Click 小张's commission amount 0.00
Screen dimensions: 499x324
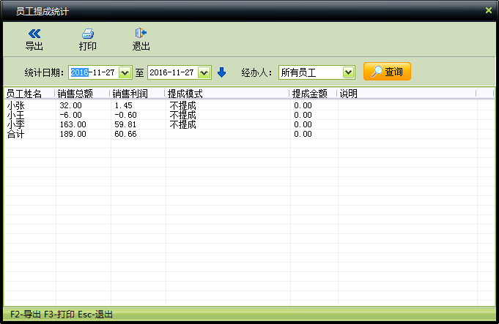coord(303,105)
